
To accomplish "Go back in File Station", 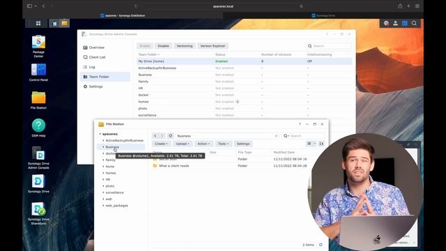I will 155,136.
